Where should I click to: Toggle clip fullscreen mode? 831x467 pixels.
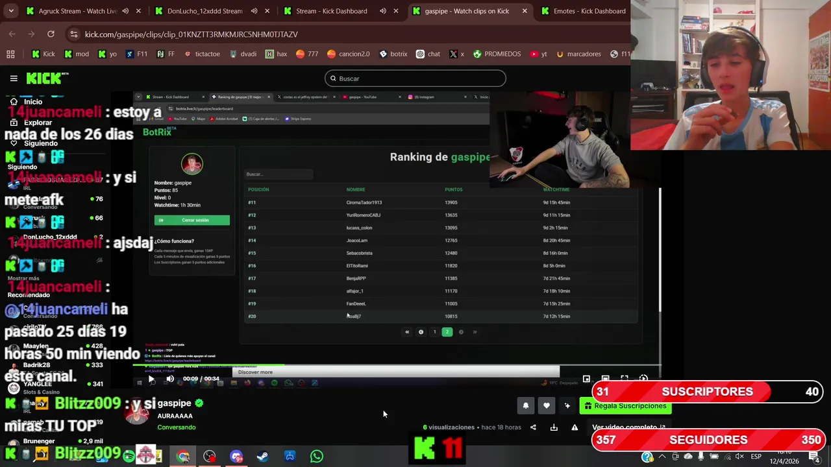[x=625, y=379]
